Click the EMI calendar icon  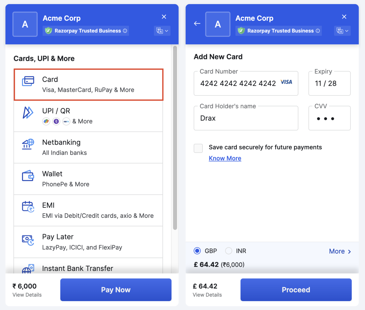(28, 207)
